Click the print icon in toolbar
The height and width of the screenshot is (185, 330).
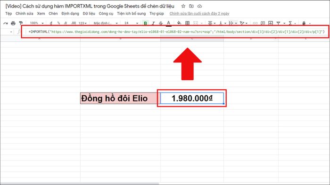tap(13, 23)
